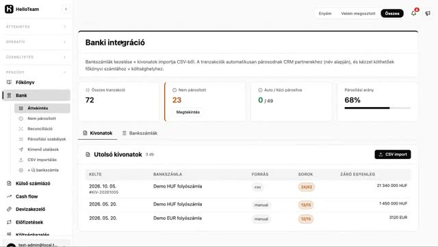
Task: Click the plus icon for Új bankszámla
Action: 21,170
